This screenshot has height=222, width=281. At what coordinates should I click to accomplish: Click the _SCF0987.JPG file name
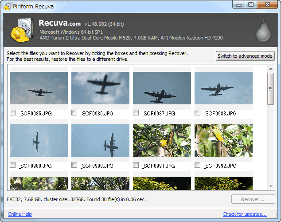(159, 113)
